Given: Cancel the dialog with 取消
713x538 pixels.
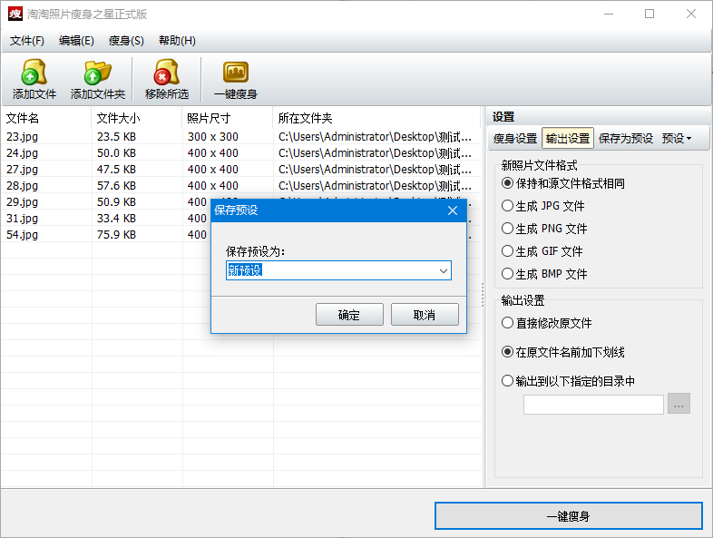Looking at the screenshot, I should click(x=425, y=315).
